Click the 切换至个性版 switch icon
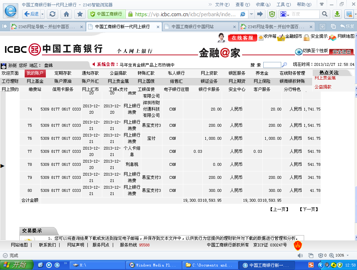This screenshot has height=270, width=357. 298,52
